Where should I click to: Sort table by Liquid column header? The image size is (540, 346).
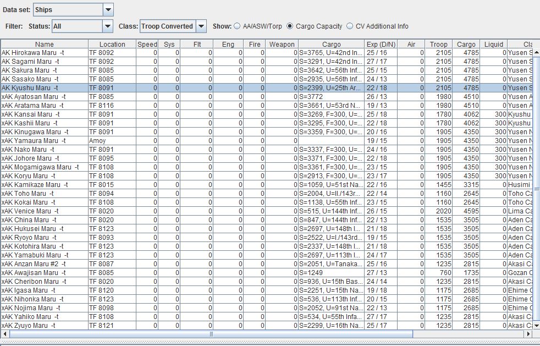click(493, 44)
